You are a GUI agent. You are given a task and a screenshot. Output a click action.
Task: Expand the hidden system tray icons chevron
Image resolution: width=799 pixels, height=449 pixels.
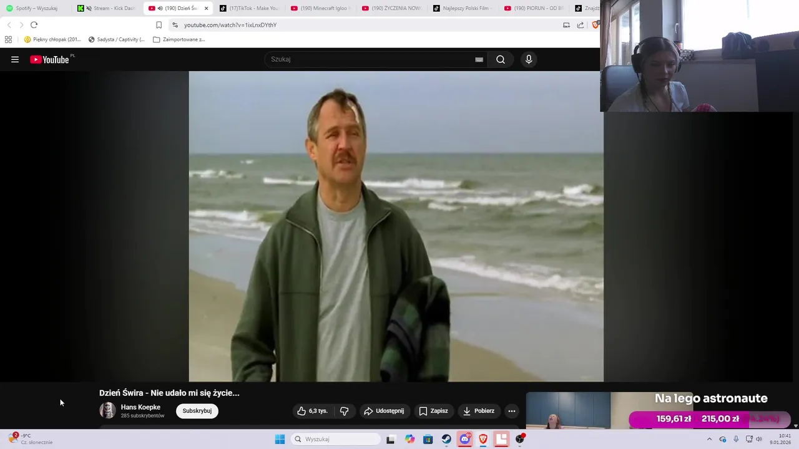click(x=709, y=439)
